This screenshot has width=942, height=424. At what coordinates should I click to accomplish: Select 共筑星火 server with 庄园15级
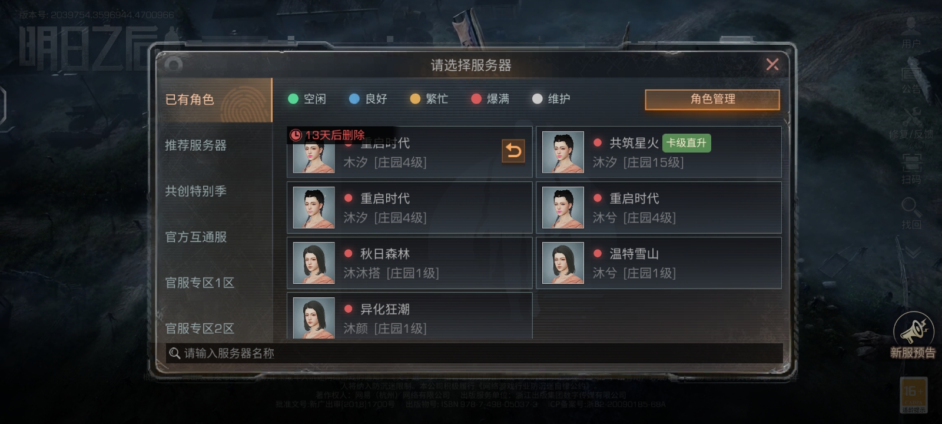pyautogui.click(x=659, y=152)
